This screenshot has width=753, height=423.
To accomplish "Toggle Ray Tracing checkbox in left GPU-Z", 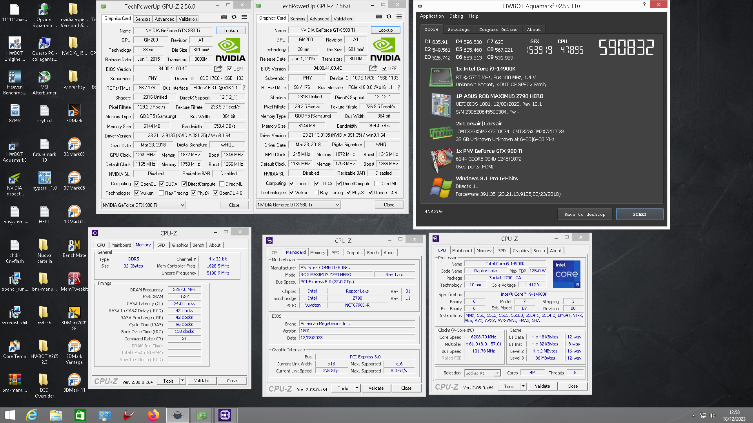I will tap(161, 193).
